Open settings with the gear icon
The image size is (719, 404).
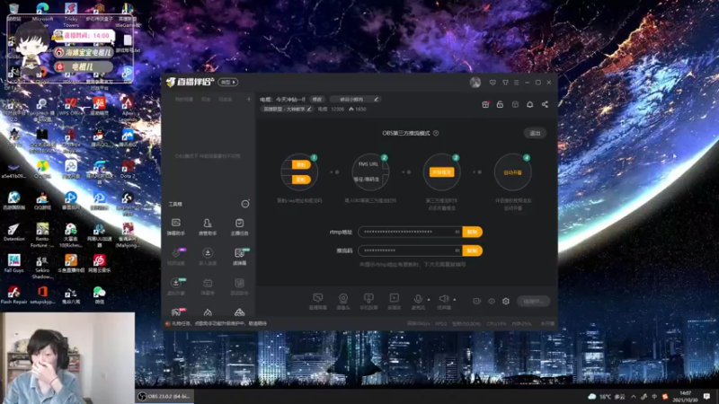click(506, 301)
